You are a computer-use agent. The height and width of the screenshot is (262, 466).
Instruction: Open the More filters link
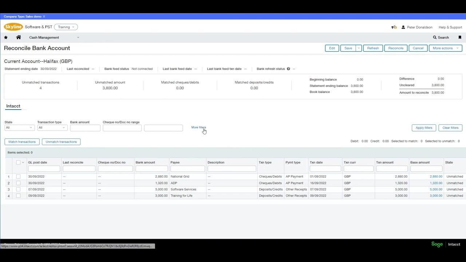coord(199,127)
